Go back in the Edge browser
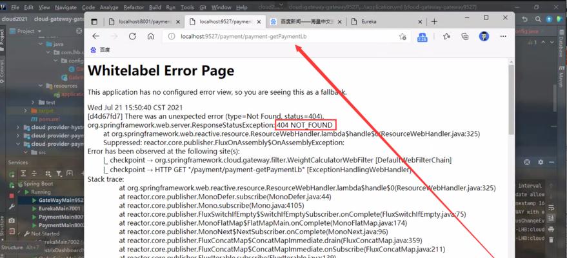The width and height of the screenshot is (567, 258). click(95, 36)
